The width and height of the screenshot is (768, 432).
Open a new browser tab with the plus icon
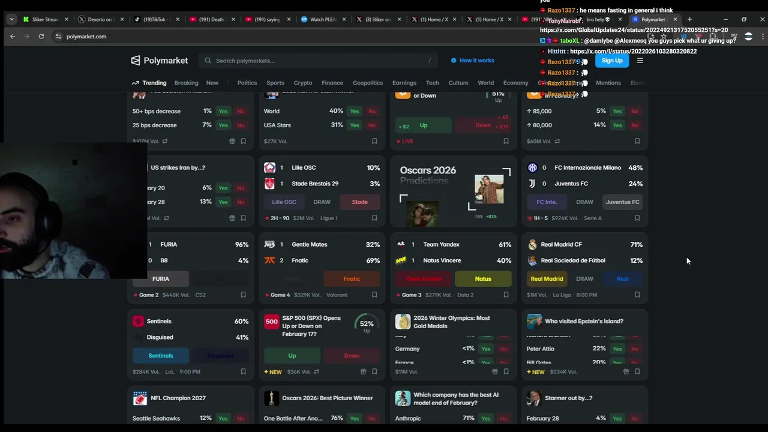[x=689, y=19]
